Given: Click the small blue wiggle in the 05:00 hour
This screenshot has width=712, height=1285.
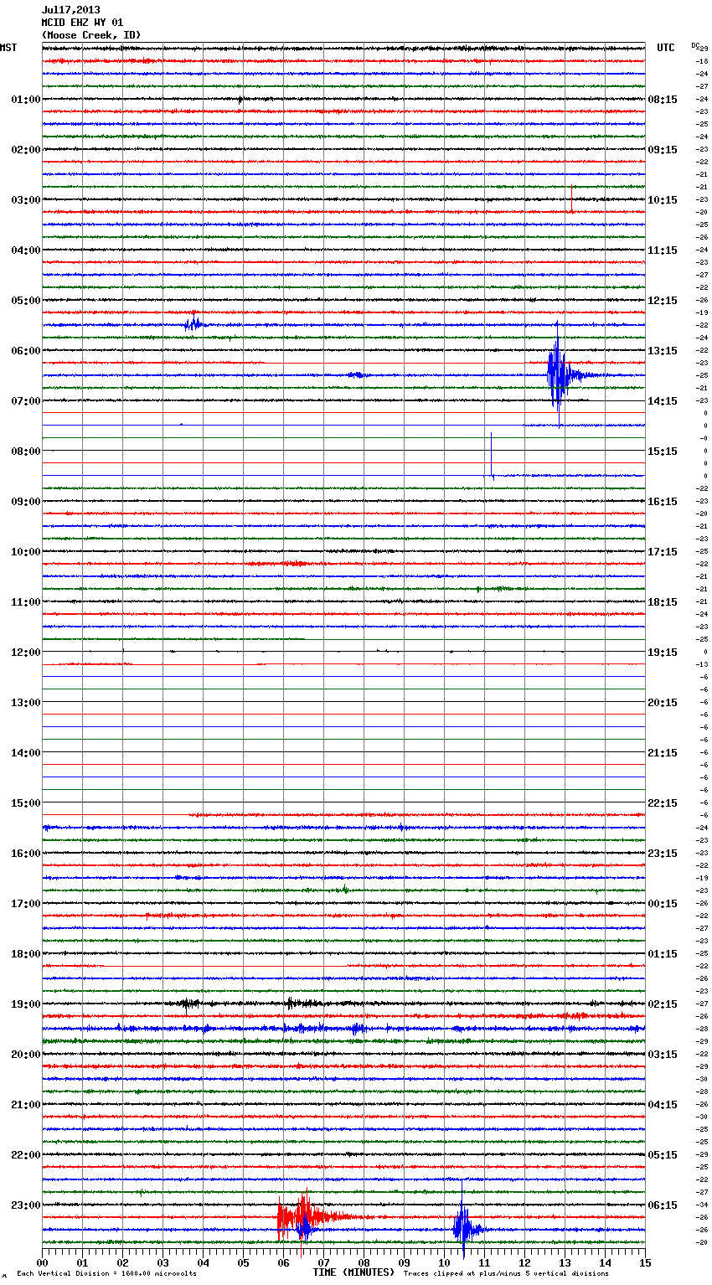Looking at the screenshot, I should (x=193, y=323).
